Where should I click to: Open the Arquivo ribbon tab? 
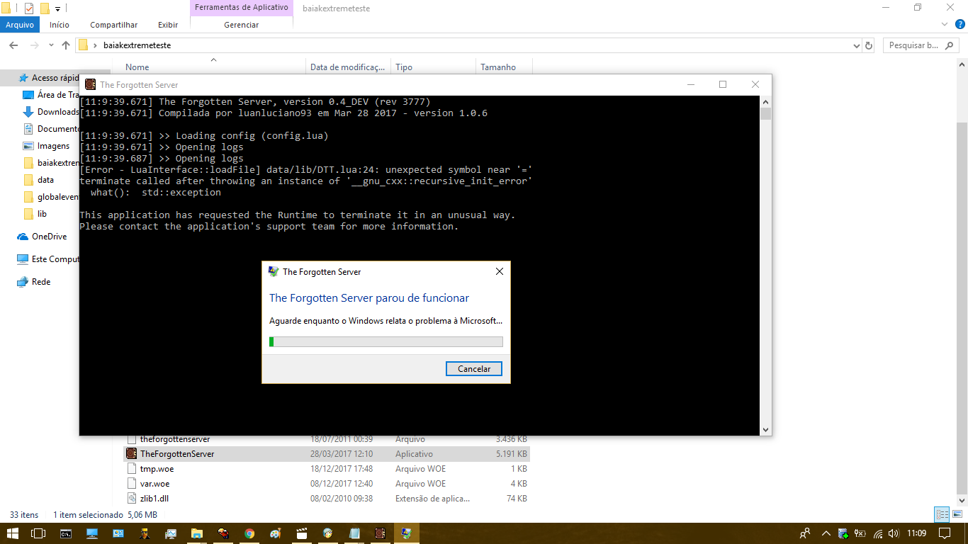tap(20, 25)
